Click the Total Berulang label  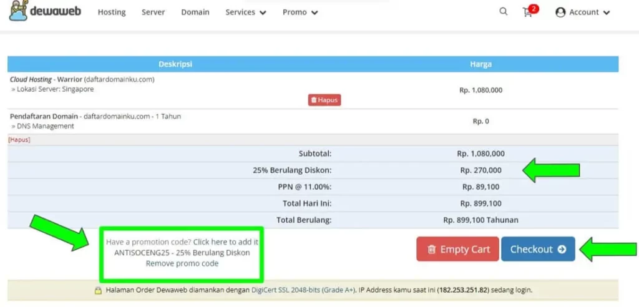(x=304, y=220)
